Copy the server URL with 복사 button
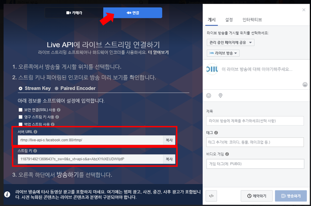 click(x=169, y=140)
